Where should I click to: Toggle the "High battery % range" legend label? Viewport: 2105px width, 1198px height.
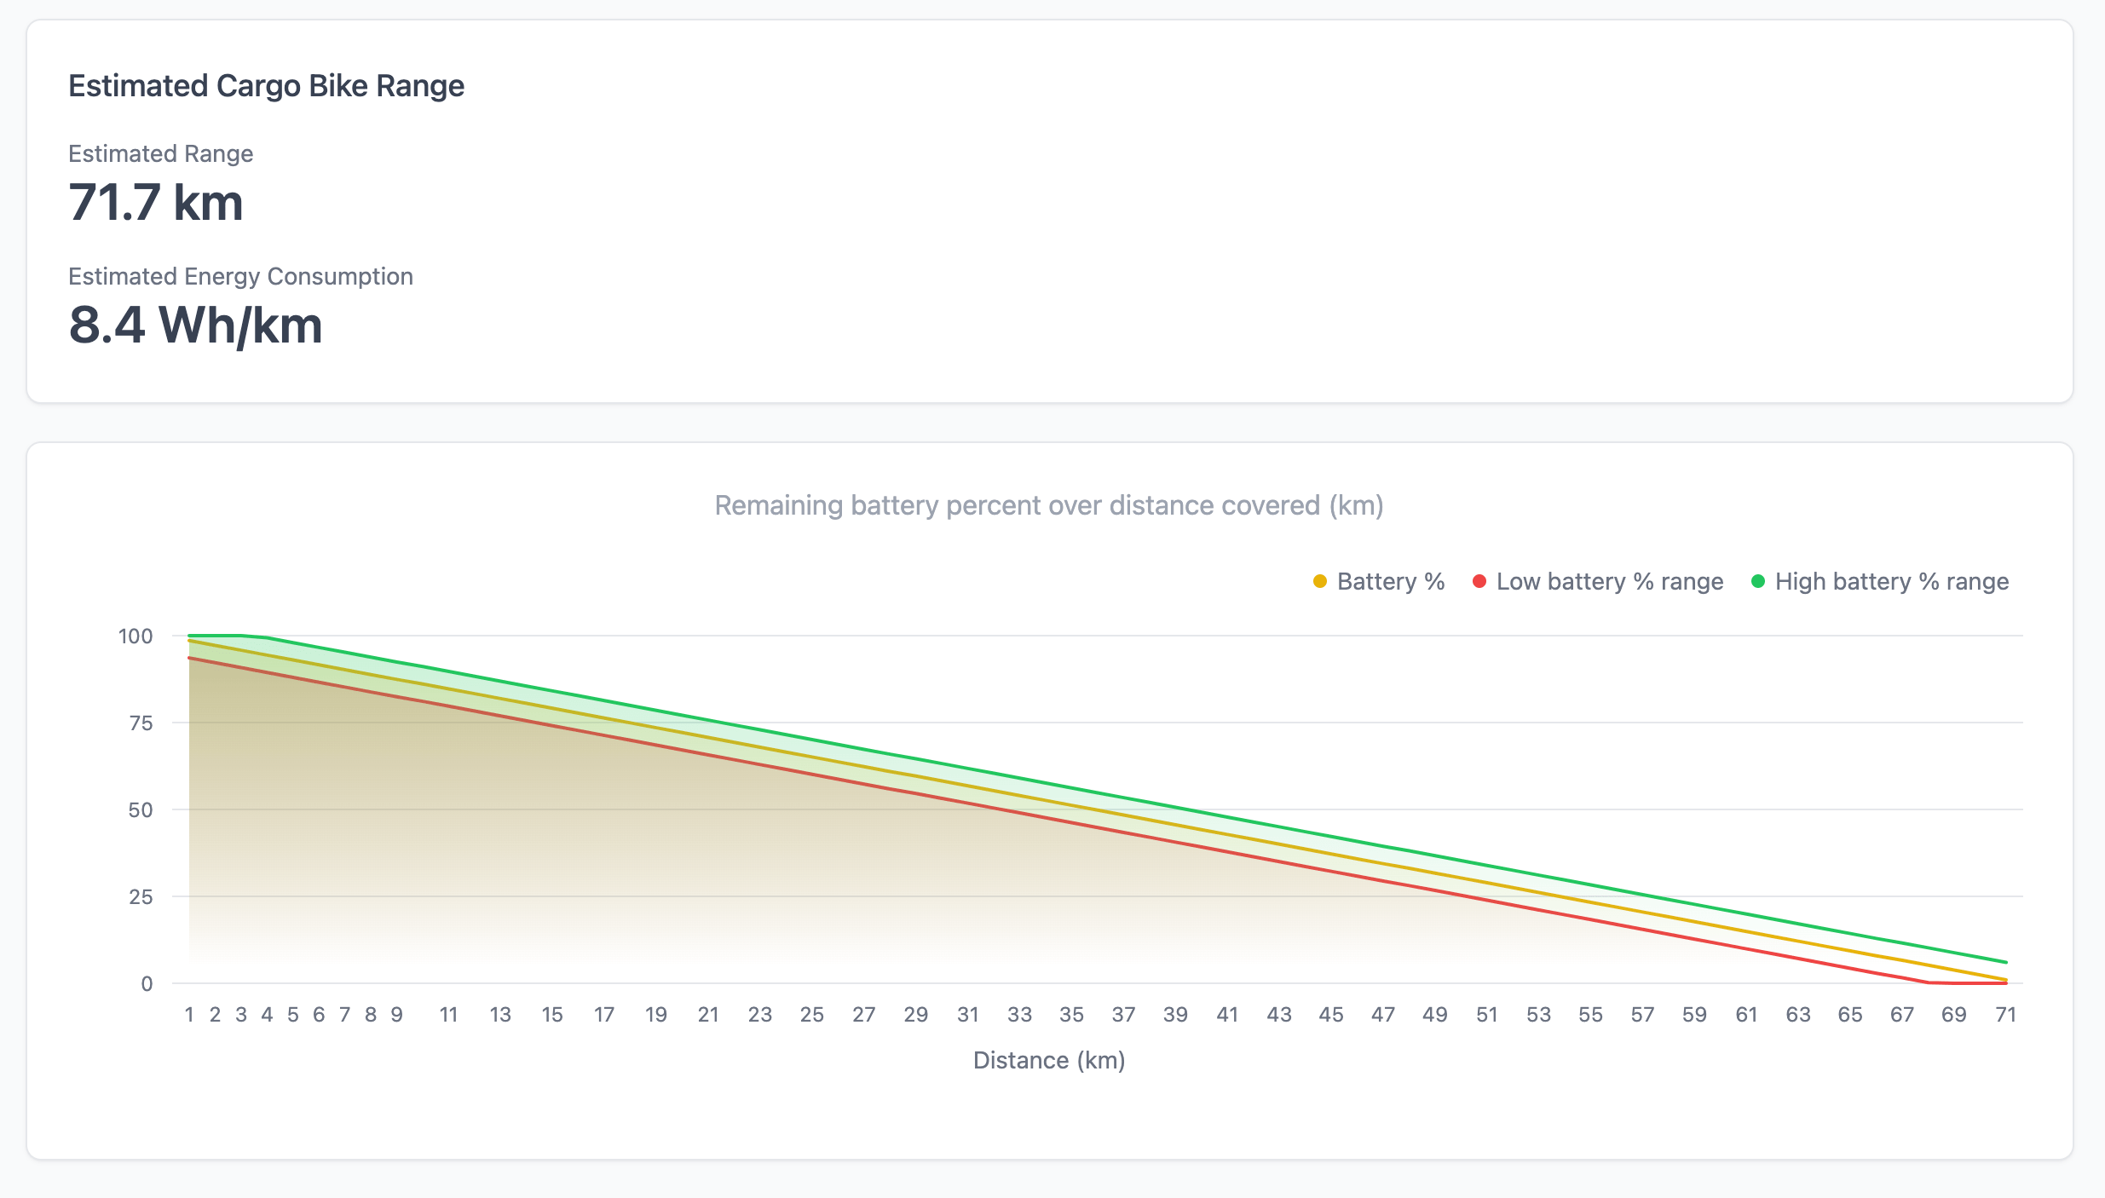click(x=1891, y=582)
